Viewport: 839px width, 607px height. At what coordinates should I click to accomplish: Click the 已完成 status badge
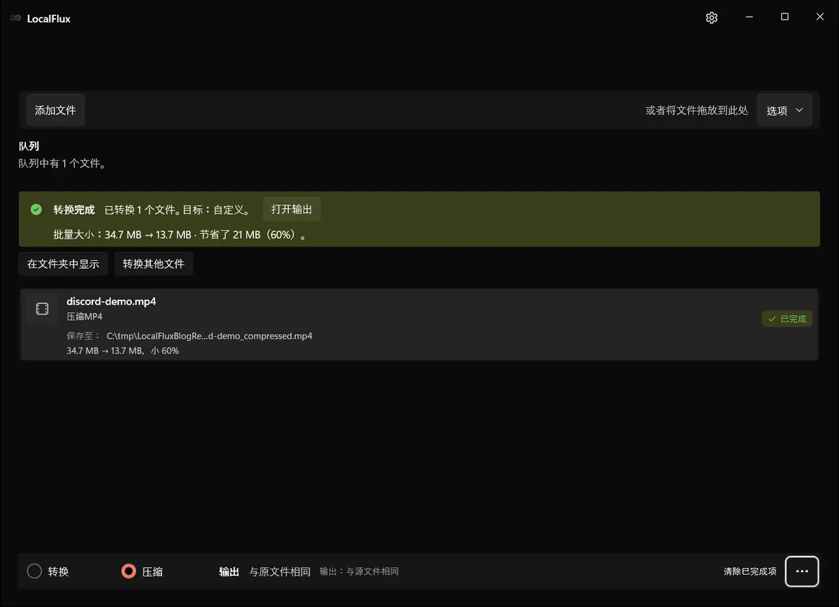pos(787,319)
